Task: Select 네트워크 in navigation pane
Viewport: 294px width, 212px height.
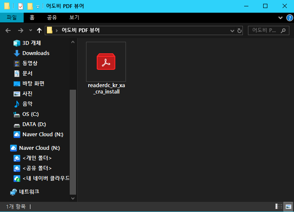Action: click(29, 192)
